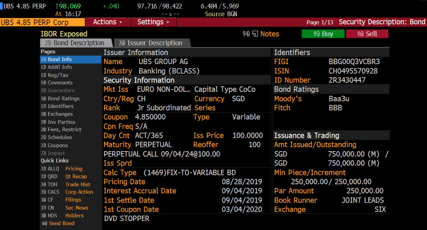Open QRD Qt Recap quick link

click(64, 176)
